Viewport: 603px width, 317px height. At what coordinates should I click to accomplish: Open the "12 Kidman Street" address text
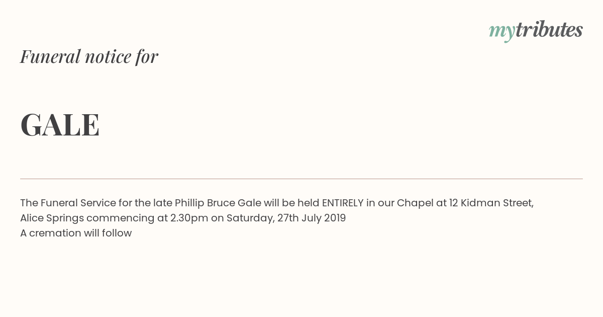[491, 203]
